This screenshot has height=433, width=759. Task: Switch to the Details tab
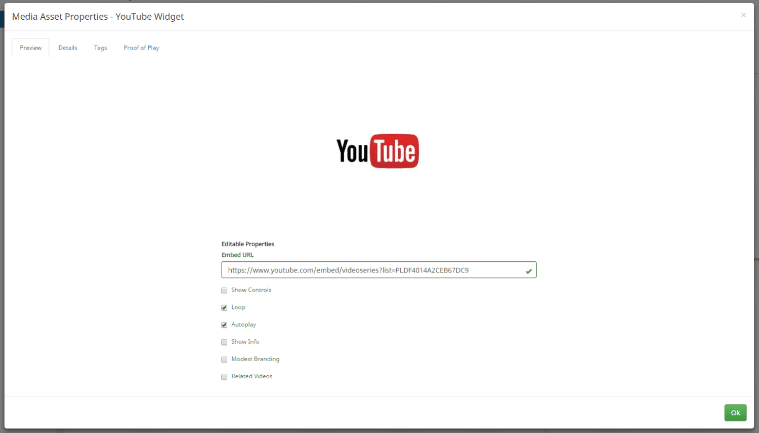(68, 47)
